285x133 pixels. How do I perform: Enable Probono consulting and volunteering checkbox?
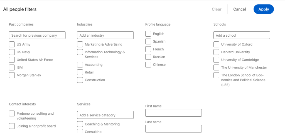tap(12, 114)
